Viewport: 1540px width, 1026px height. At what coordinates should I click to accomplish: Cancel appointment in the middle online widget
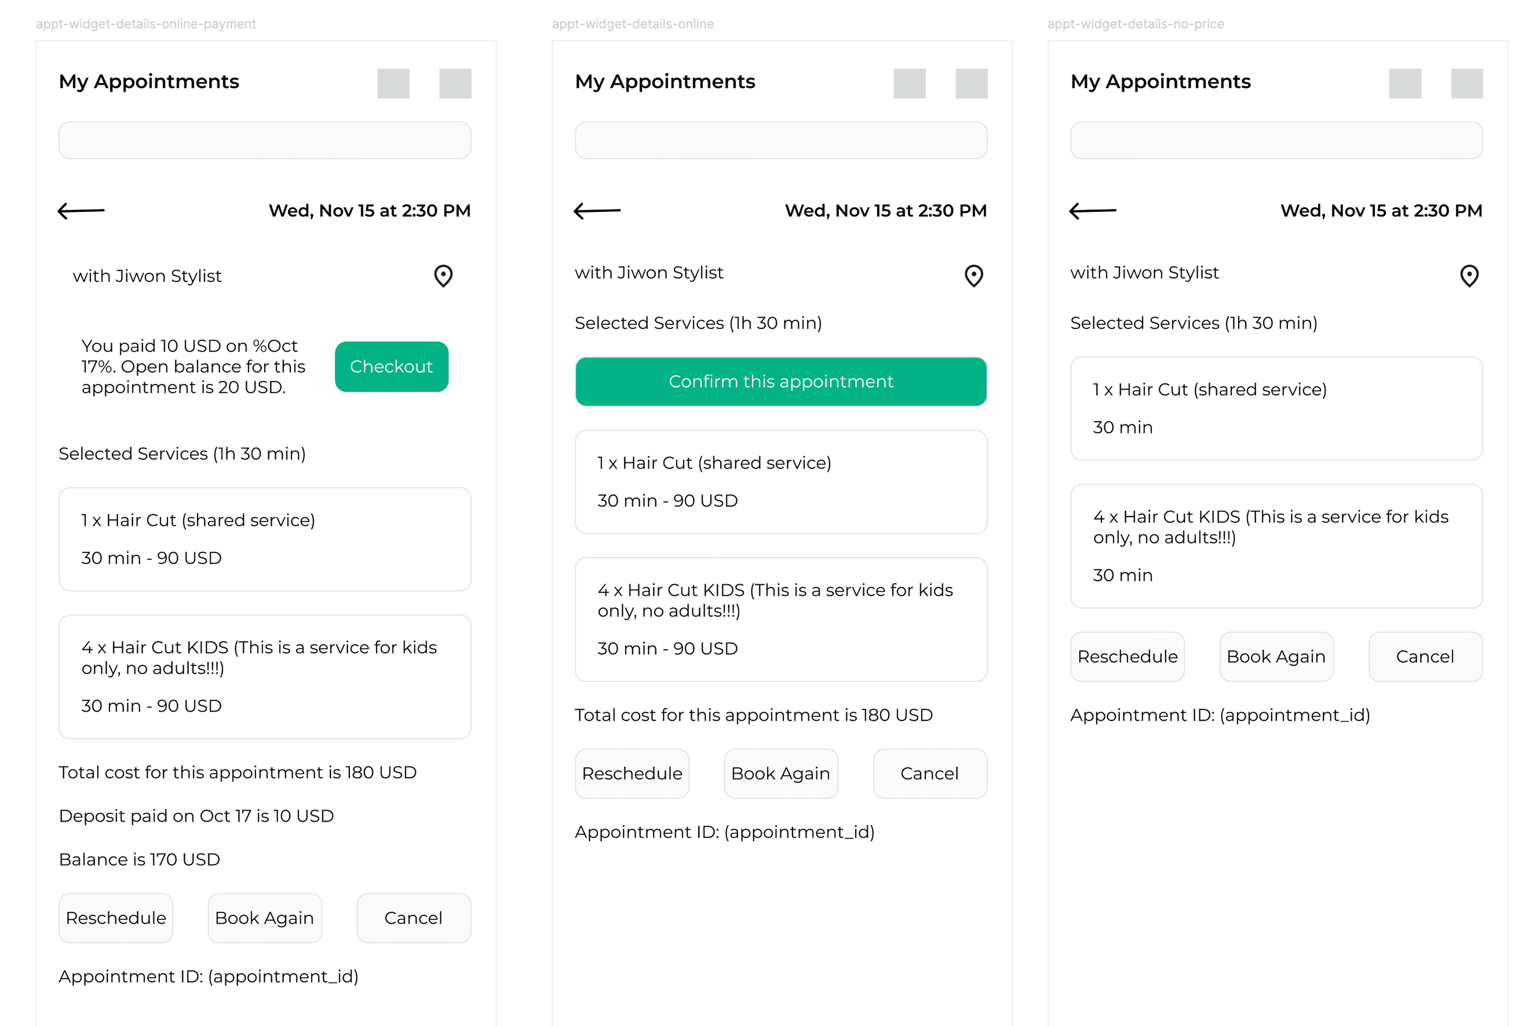tap(930, 774)
